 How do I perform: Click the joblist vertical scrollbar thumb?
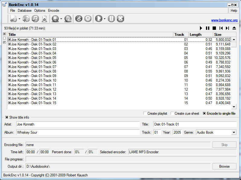tap(234, 45)
